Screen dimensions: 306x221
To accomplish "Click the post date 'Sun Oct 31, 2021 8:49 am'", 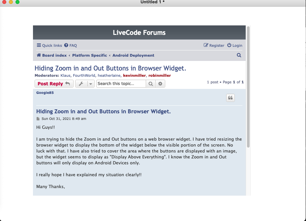I will 64,119.
